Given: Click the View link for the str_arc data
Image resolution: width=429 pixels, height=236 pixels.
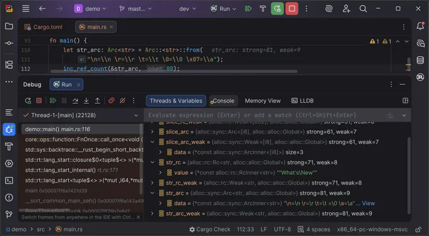Looking at the screenshot, I should [368, 203].
